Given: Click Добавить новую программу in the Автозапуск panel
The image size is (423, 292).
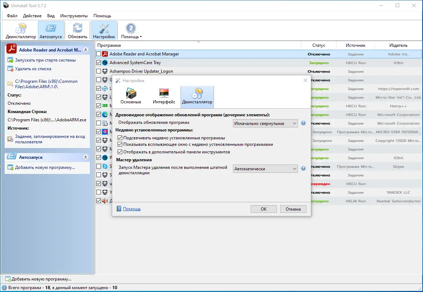Looking at the screenshot, I should [x=45, y=167].
